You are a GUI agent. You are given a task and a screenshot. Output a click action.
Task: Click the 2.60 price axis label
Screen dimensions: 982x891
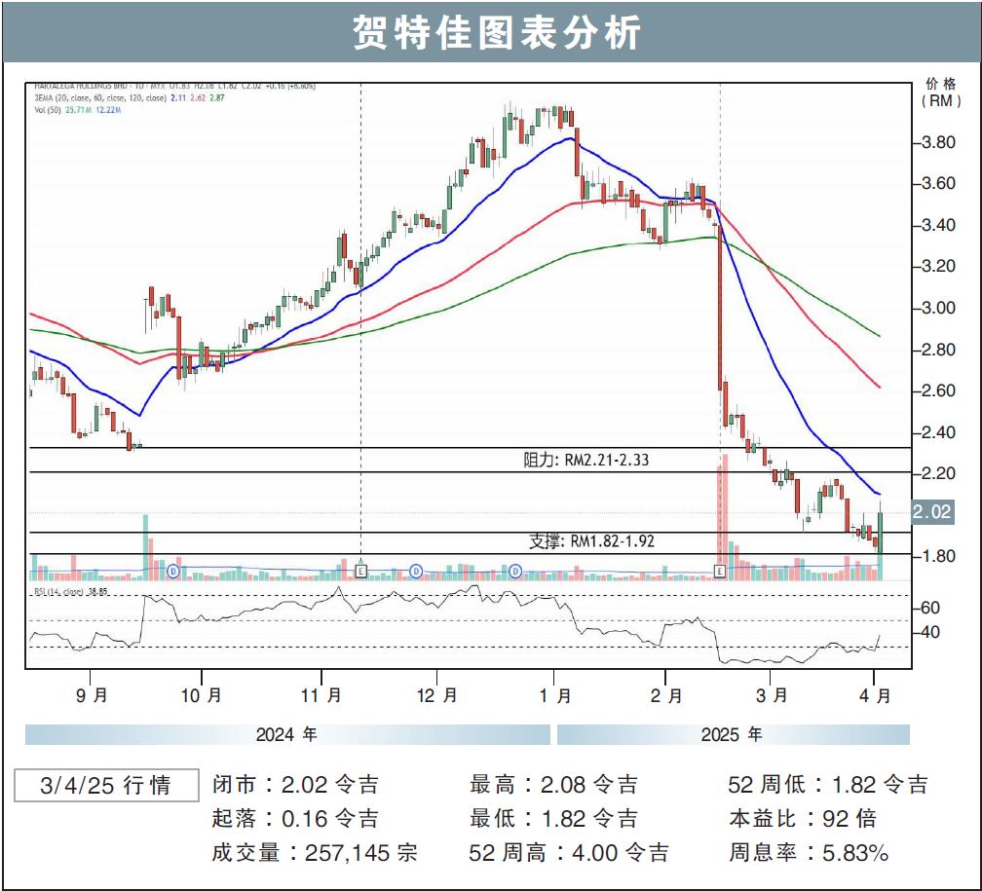point(938,390)
